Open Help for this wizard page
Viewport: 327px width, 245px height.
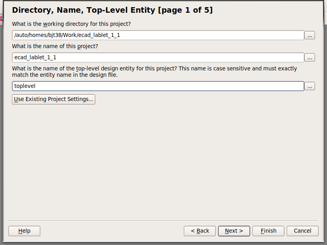point(24,231)
